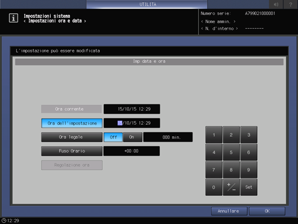
Task: Click the Regolazione ora button
Action: coord(72,165)
